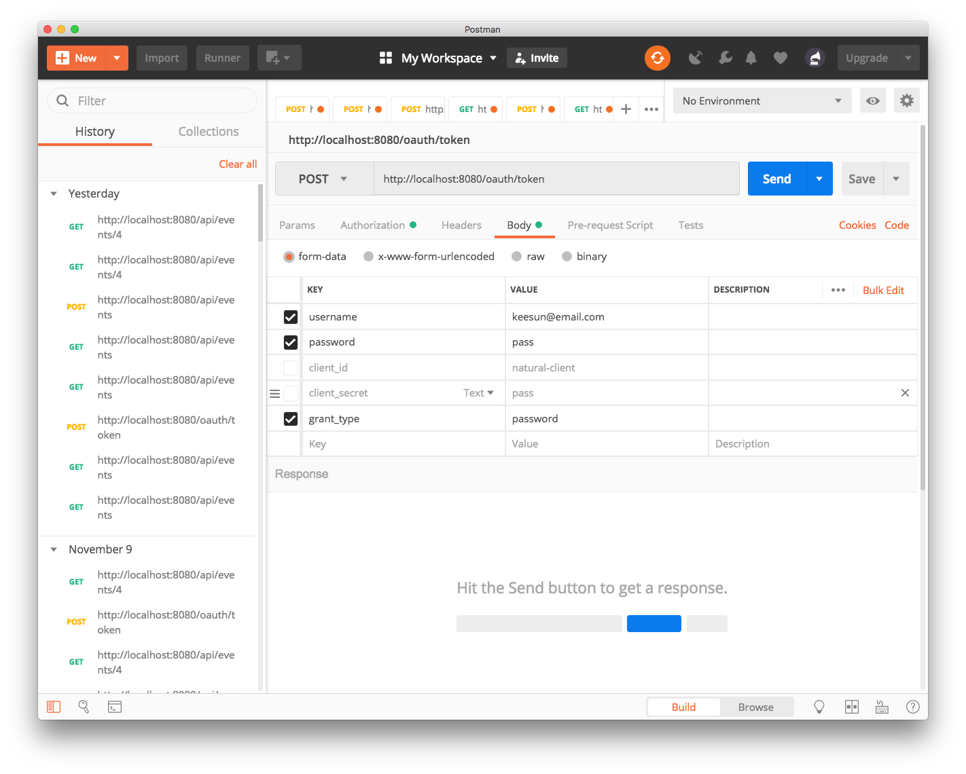Open the No Environment dropdown
The height and width of the screenshot is (774, 966).
click(762, 101)
